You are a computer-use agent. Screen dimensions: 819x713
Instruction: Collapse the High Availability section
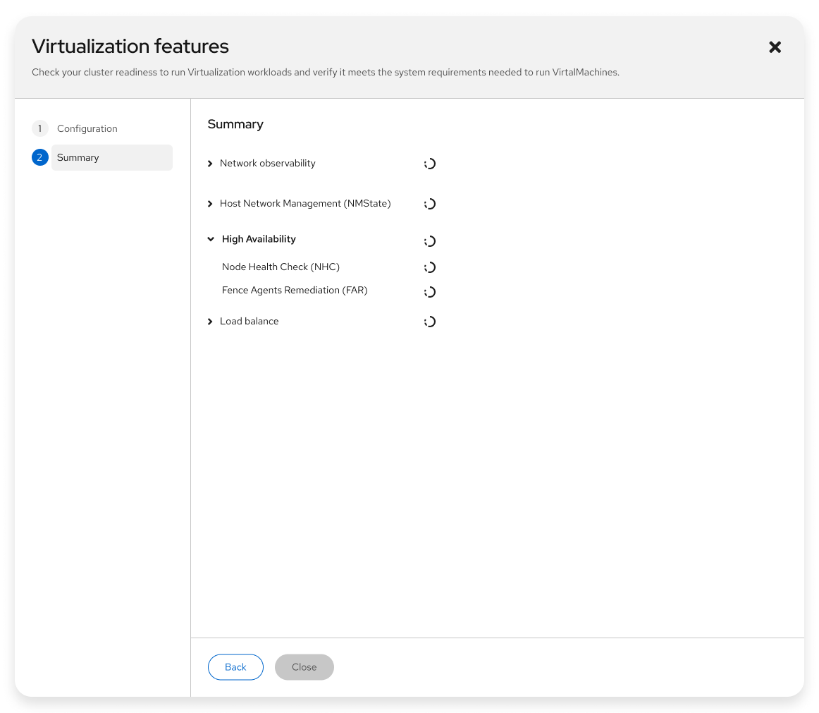[211, 239]
